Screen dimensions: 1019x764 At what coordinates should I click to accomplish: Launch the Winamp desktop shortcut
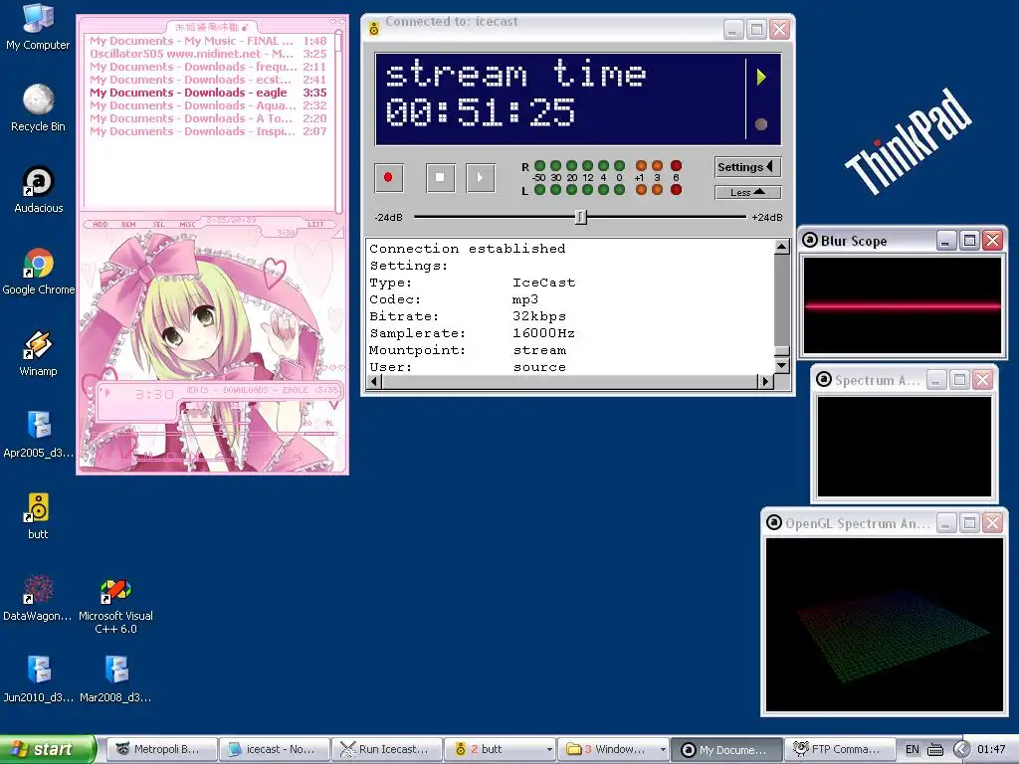(38, 353)
